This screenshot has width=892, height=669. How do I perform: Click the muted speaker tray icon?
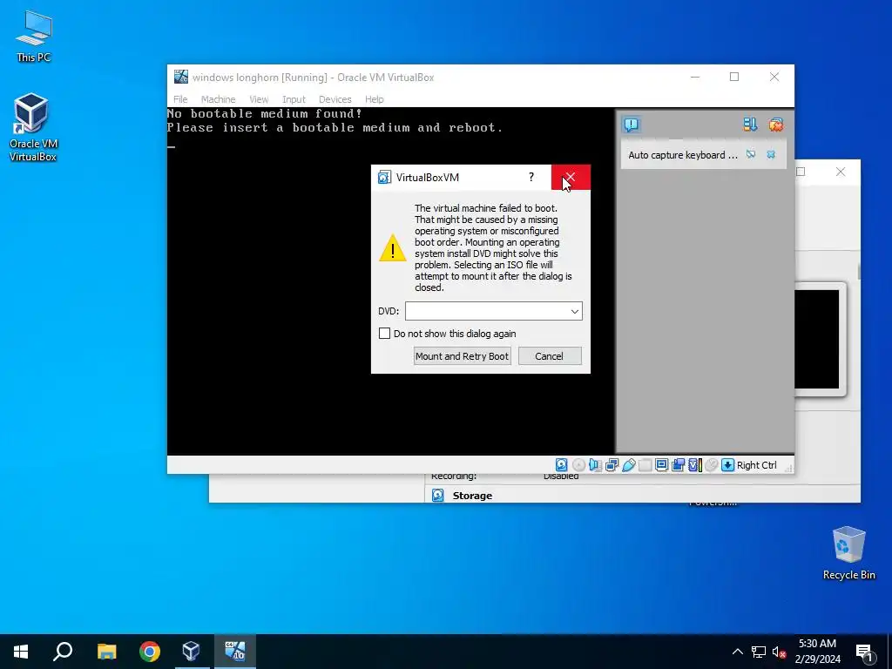pos(779,652)
